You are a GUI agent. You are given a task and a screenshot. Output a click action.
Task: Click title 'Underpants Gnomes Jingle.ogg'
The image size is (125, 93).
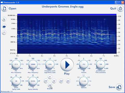pyautogui.click(x=63, y=7)
